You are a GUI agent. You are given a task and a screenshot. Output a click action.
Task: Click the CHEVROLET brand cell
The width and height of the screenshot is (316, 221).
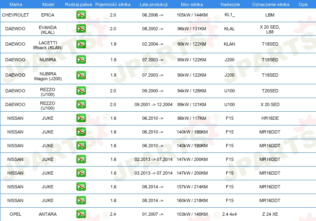15,15
